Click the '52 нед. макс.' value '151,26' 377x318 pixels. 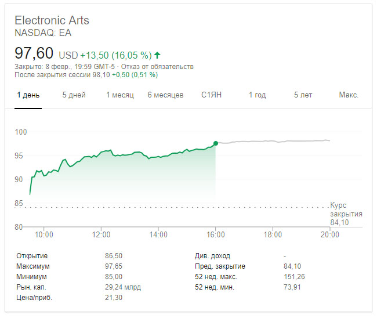coord(294,277)
